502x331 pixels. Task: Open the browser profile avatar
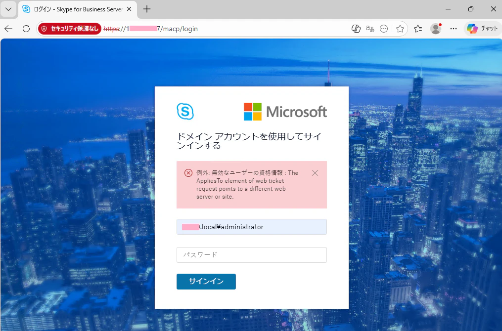(x=436, y=29)
